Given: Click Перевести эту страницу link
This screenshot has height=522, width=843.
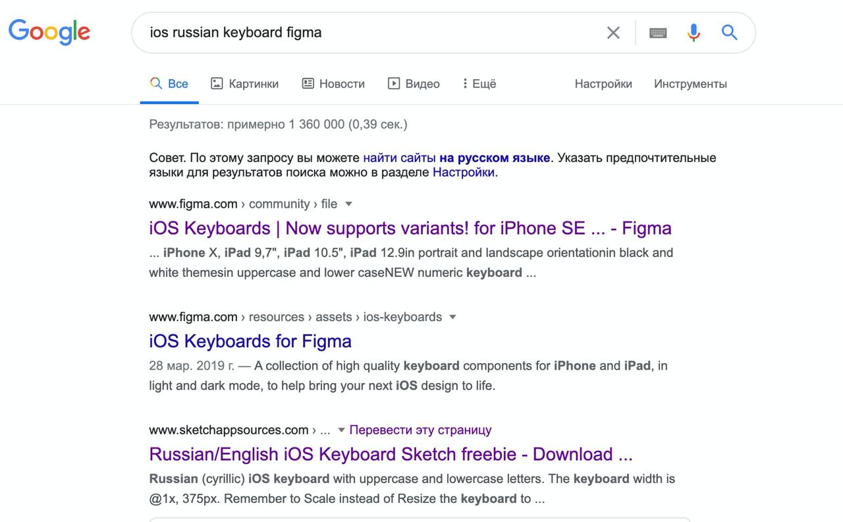Looking at the screenshot, I should (420, 430).
